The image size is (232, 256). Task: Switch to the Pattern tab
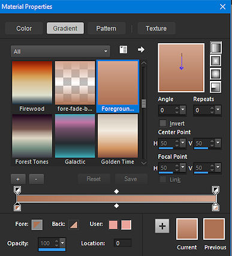pos(106,28)
